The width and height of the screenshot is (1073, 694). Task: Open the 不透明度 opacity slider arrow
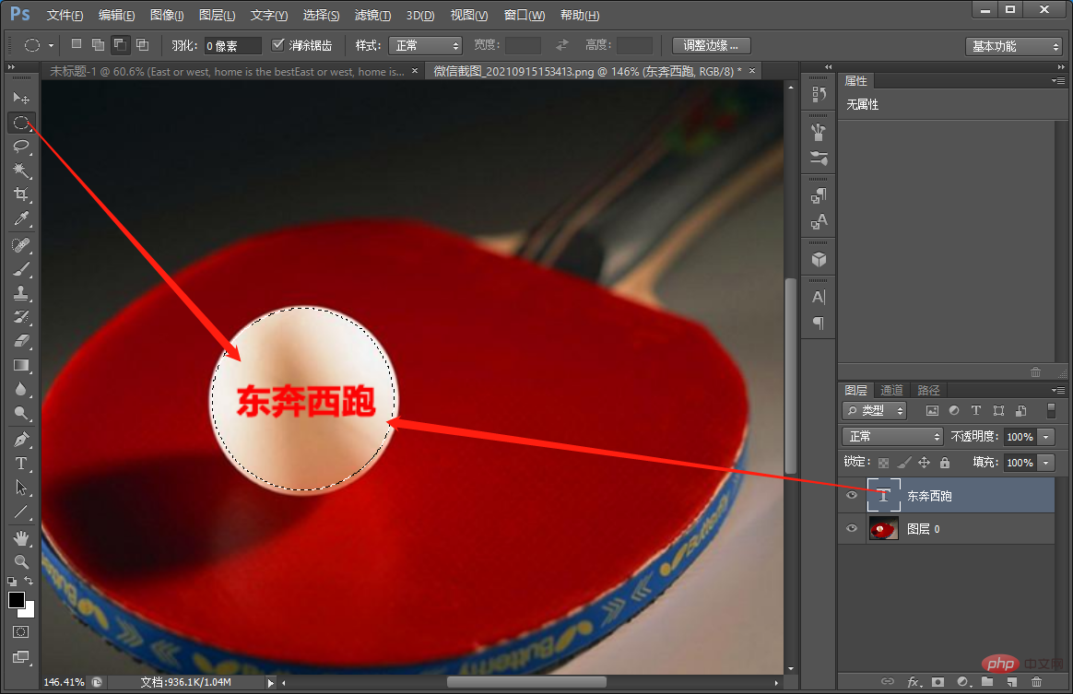(x=1045, y=437)
